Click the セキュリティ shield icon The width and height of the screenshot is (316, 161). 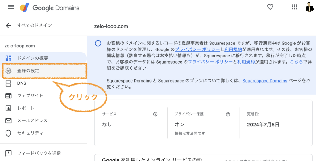(x=8, y=133)
